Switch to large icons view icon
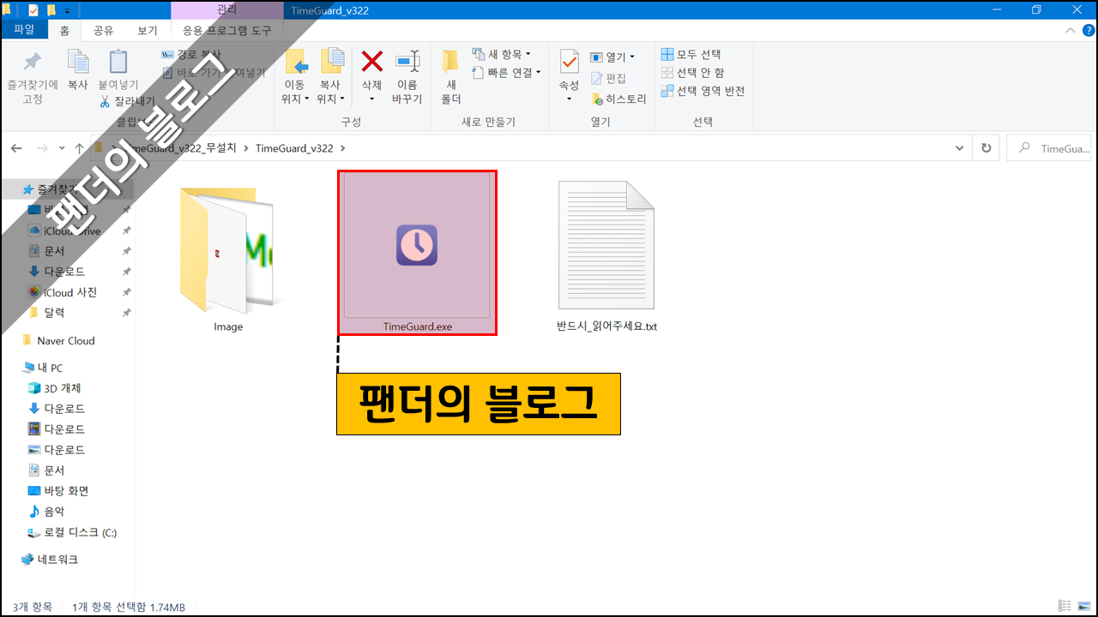Screen dimensions: 1098x617 click(1083, 607)
